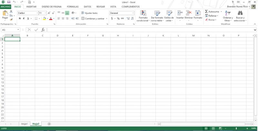Click the Pegar paste icon

point(5,14)
